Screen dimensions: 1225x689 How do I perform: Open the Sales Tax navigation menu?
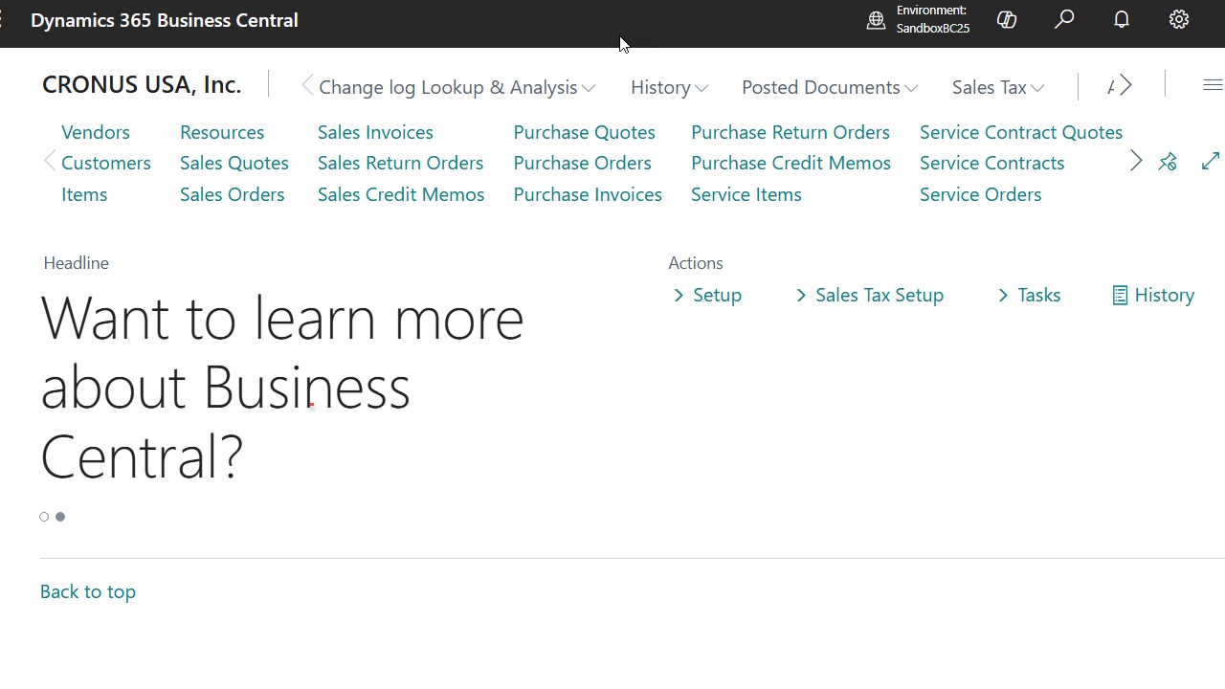click(x=997, y=87)
